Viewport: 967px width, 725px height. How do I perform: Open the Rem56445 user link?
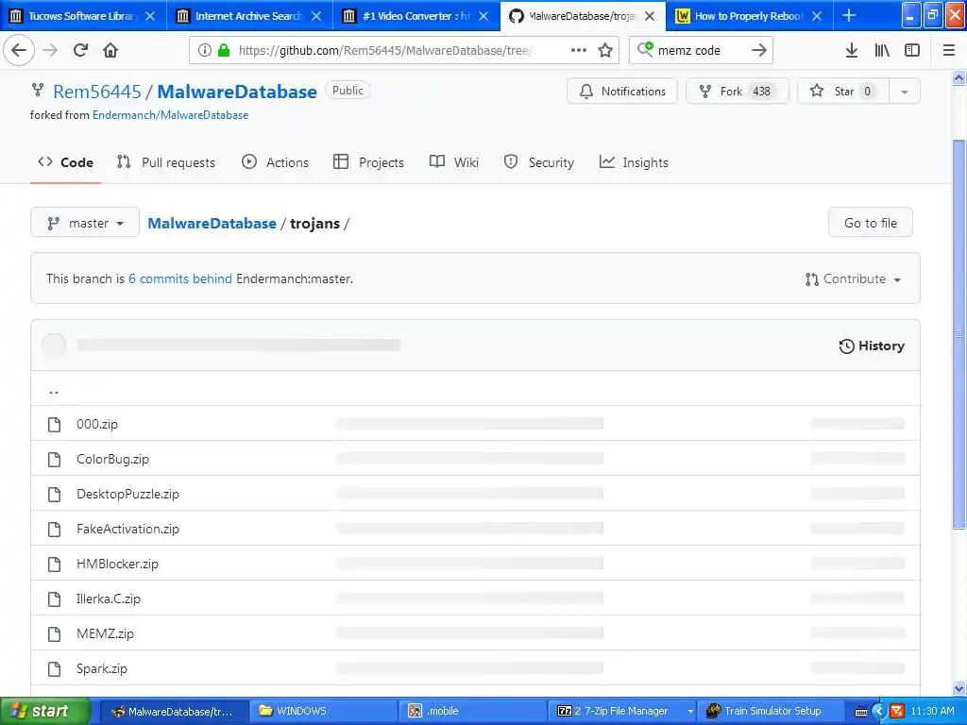tap(97, 92)
